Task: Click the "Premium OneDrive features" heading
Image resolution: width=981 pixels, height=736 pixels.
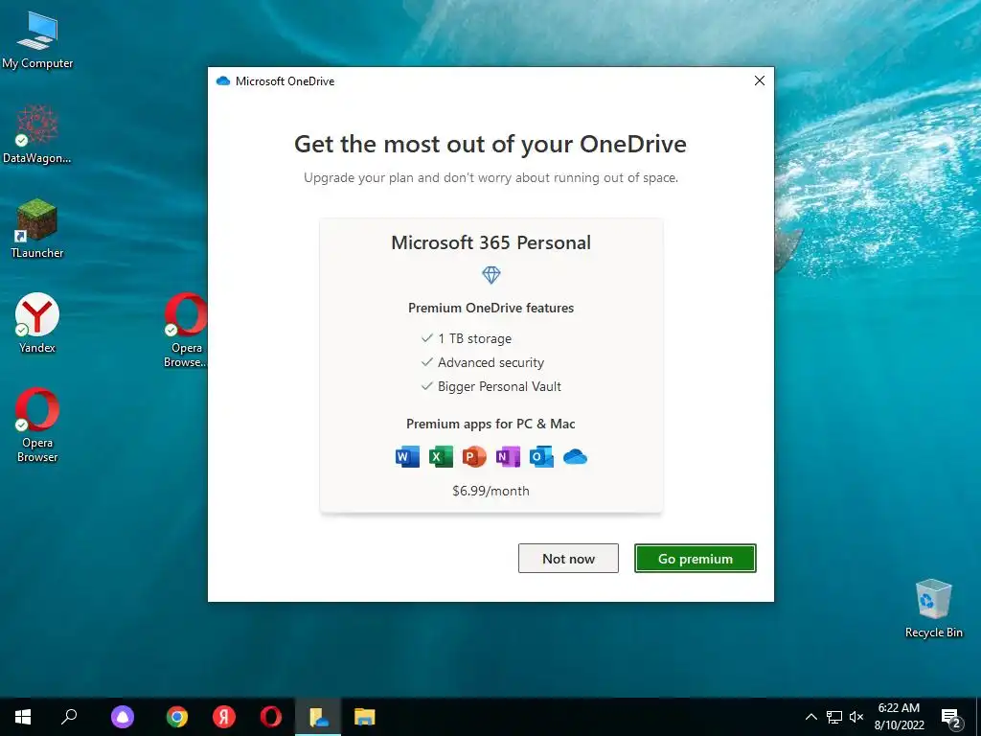Action: [491, 308]
